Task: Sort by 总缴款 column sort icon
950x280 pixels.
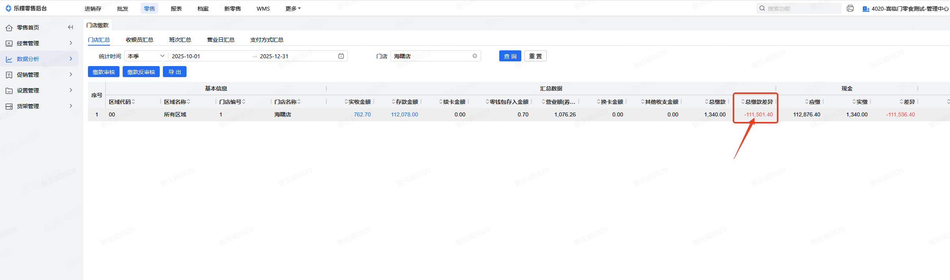Action: click(x=707, y=102)
